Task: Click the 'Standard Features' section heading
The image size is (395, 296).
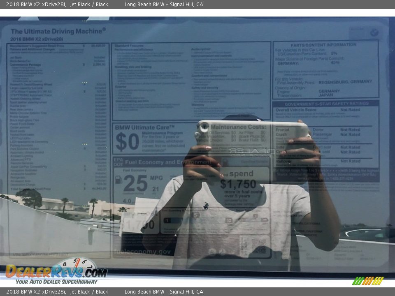Action: 129,46
